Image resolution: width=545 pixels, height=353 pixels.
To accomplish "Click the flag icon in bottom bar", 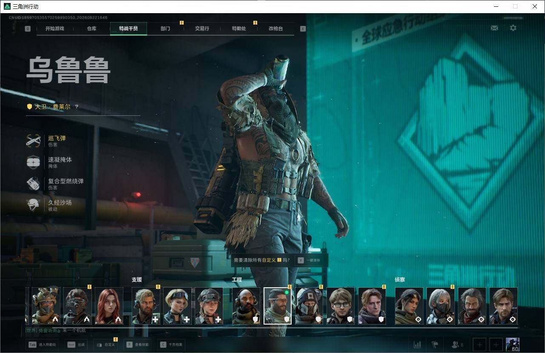I will pos(435,345).
